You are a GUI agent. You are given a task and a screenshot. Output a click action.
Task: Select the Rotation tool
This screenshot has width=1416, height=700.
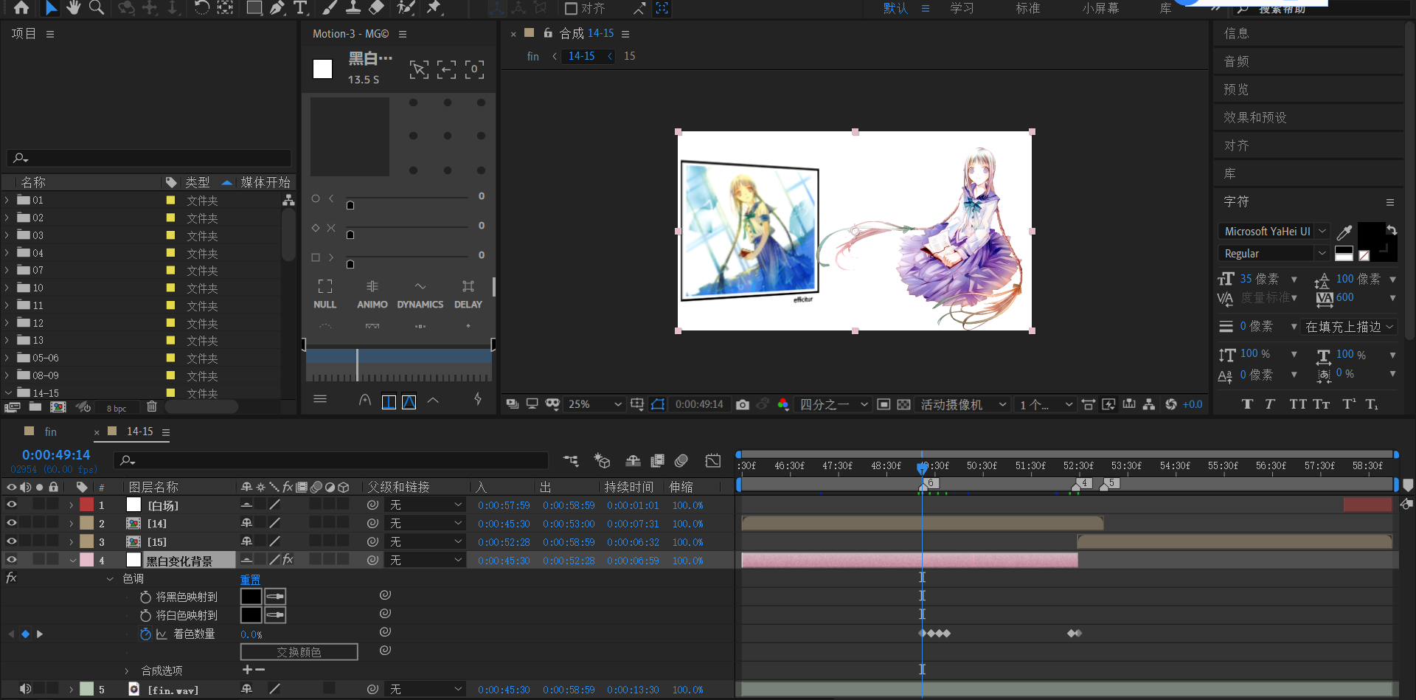(x=201, y=8)
